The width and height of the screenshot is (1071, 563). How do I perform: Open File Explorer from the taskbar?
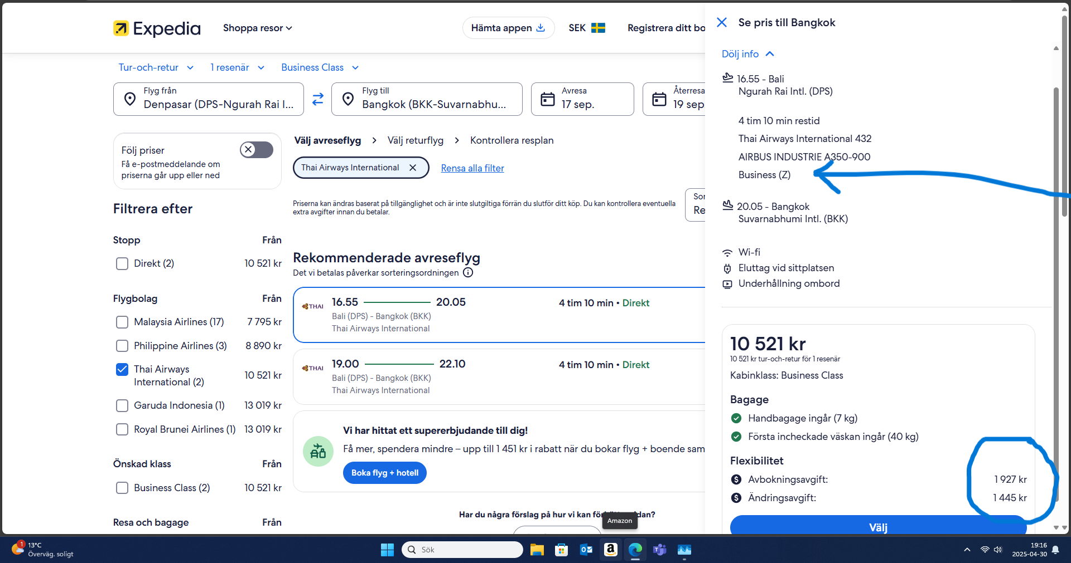537,550
